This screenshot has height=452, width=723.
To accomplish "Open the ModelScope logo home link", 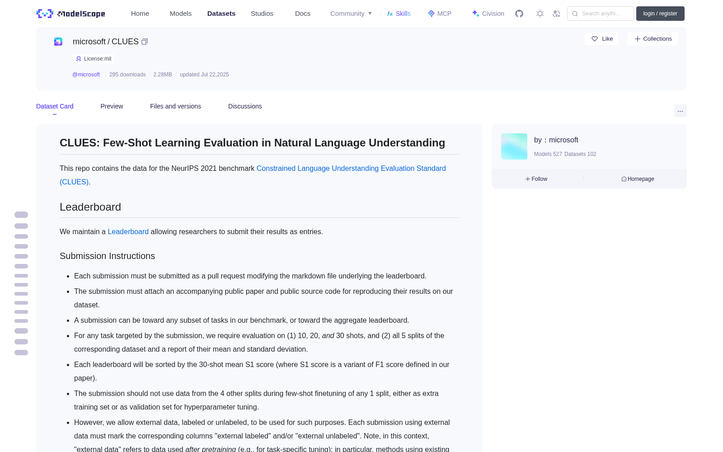I will click(x=71, y=14).
